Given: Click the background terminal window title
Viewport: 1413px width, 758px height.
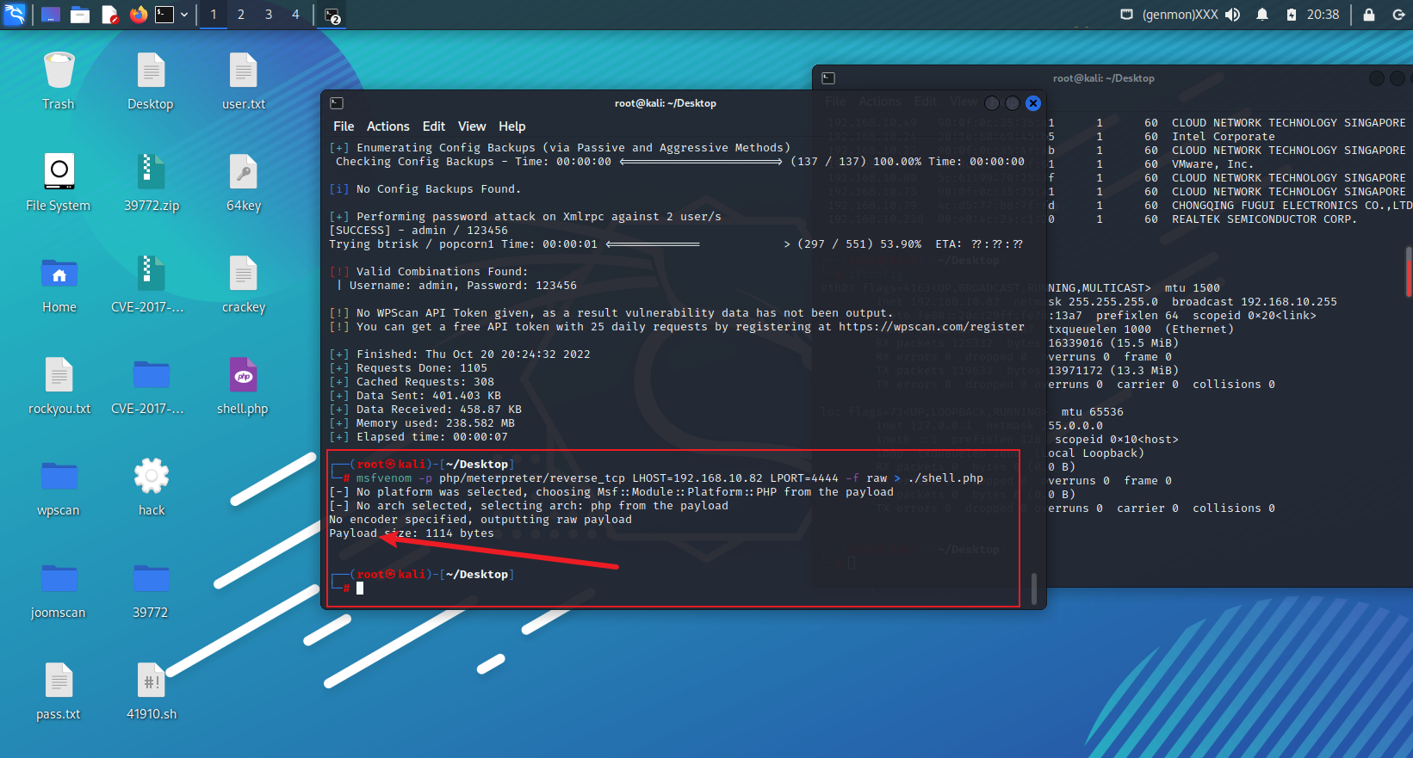Looking at the screenshot, I should (x=1104, y=78).
